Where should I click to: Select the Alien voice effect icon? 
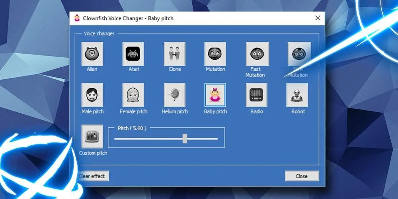point(92,54)
